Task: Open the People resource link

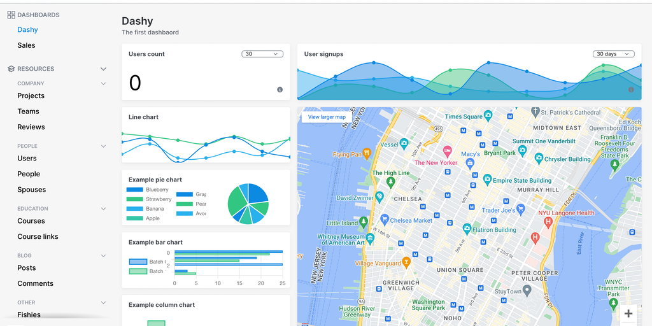Action: pos(29,174)
